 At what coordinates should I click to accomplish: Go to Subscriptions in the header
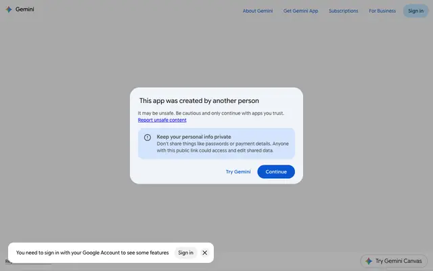click(x=344, y=11)
